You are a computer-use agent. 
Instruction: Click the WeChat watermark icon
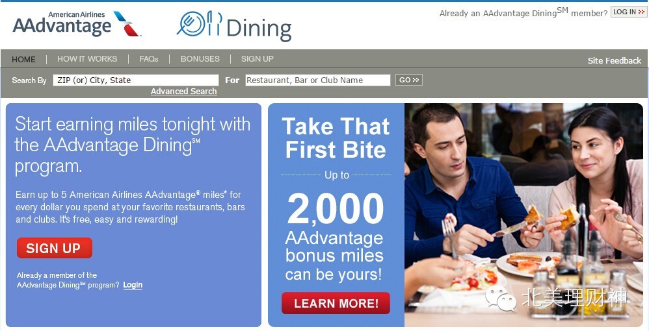point(501,299)
